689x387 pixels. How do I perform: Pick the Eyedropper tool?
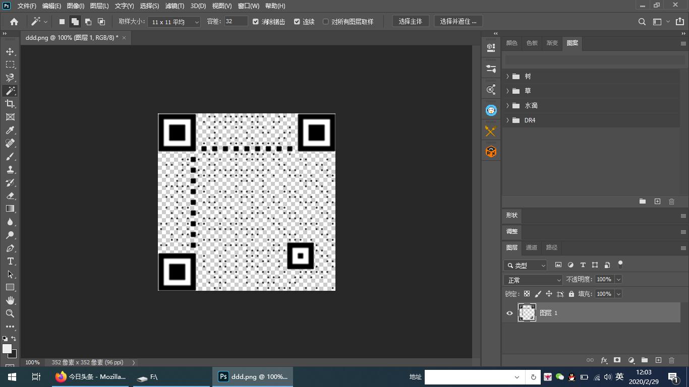coord(10,130)
